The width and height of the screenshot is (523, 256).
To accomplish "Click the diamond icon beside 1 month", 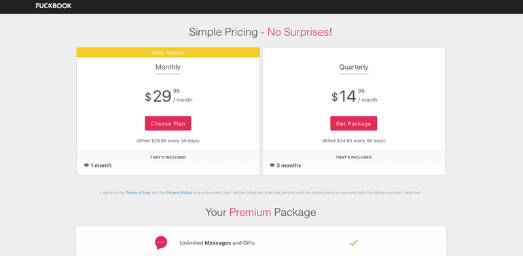I will tap(86, 165).
